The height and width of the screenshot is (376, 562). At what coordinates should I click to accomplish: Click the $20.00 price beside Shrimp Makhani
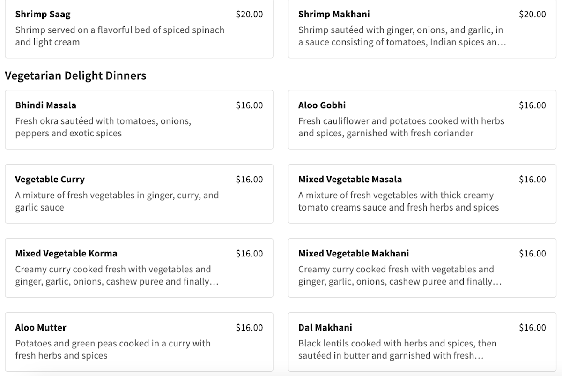[532, 14]
